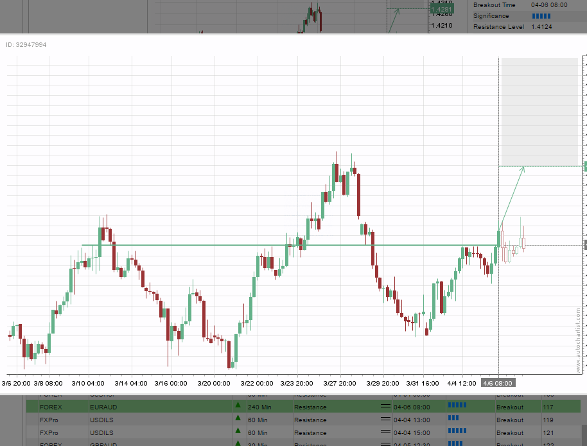Click the 4/4 12:00 axis label
Viewport: 587px width, 446px height.
(462, 384)
